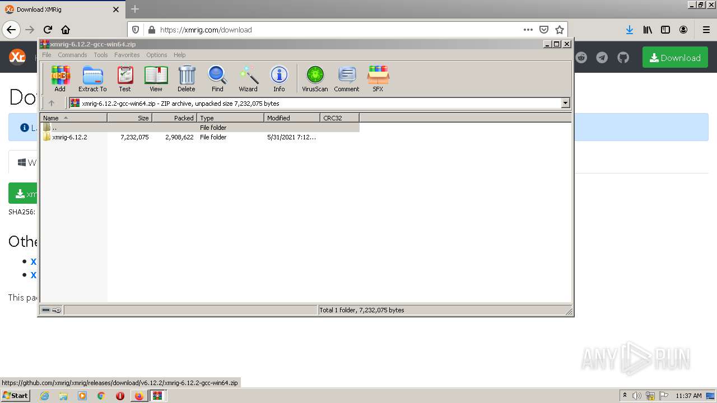The height and width of the screenshot is (403, 717).
Task: Click the xmrig.com URL address field
Action: tap(336, 30)
